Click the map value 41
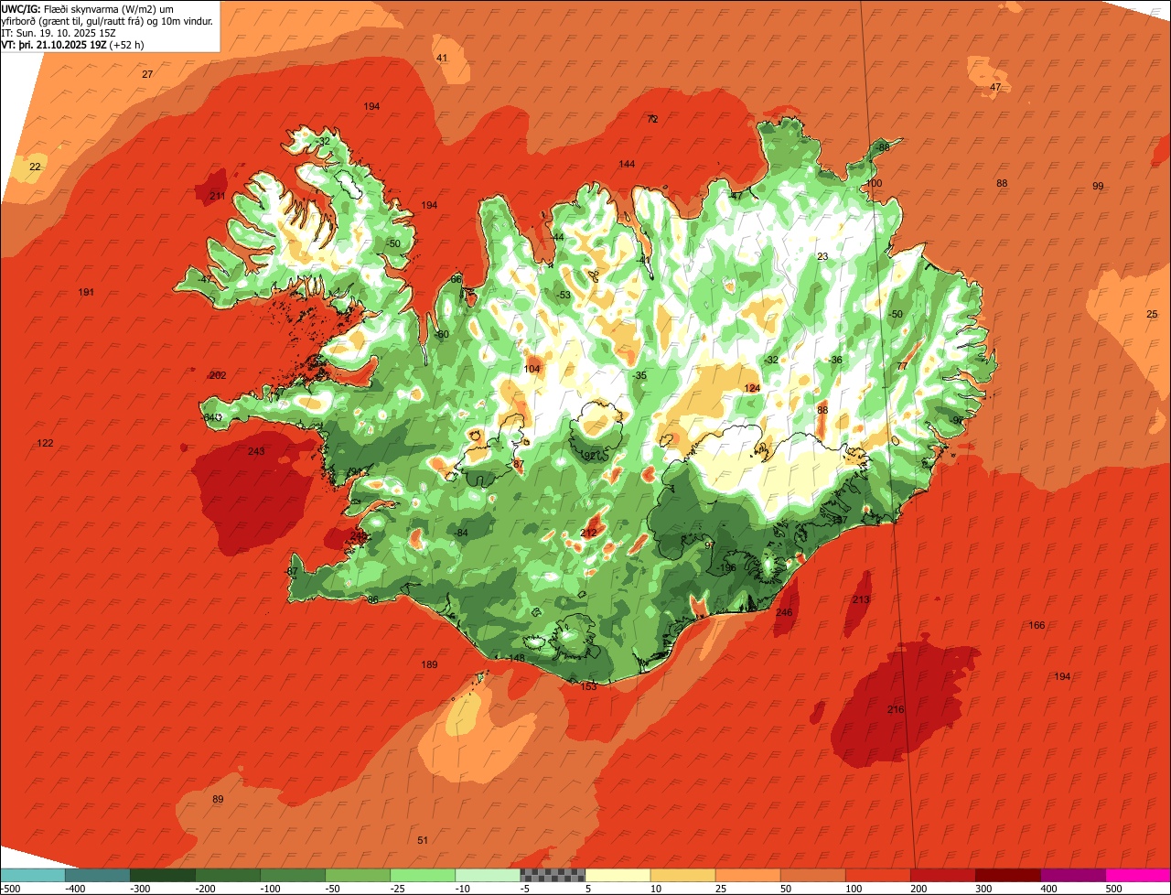The image size is (1171, 895). (442, 58)
